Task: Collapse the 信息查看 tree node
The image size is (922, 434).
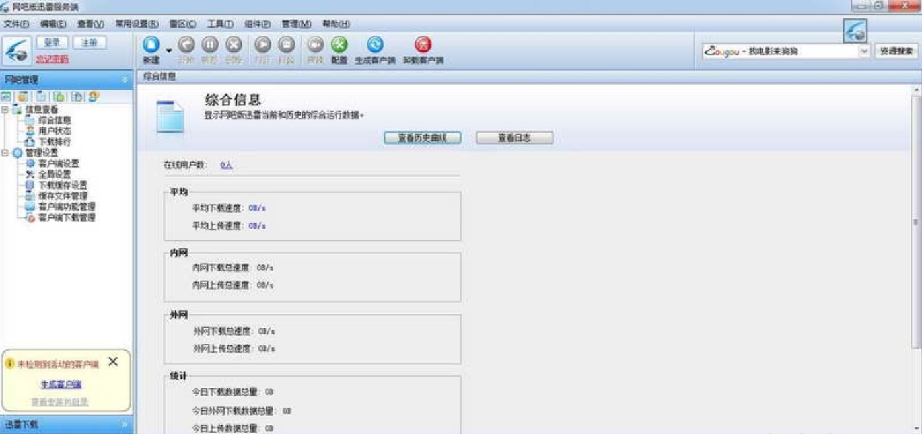Action: (5, 110)
